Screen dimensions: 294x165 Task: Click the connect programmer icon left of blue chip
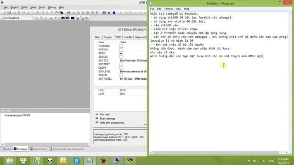tap(109, 13)
